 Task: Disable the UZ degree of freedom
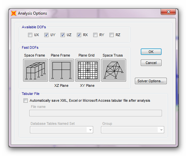click(x=63, y=35)
